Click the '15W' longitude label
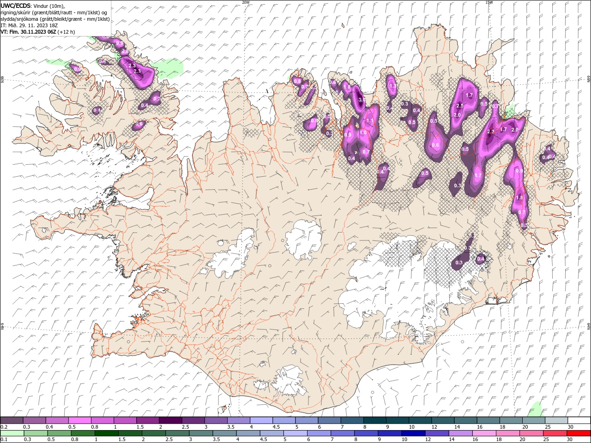 coord(489,2)
